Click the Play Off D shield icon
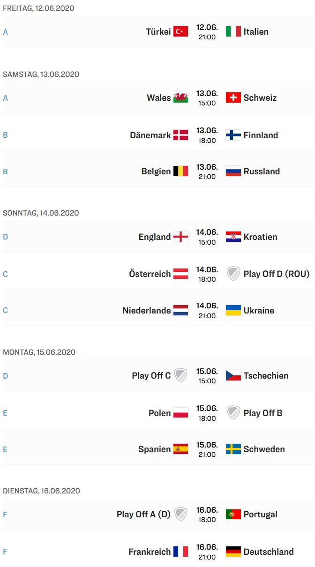The image size is (315, 567). (x=233, y=274)
